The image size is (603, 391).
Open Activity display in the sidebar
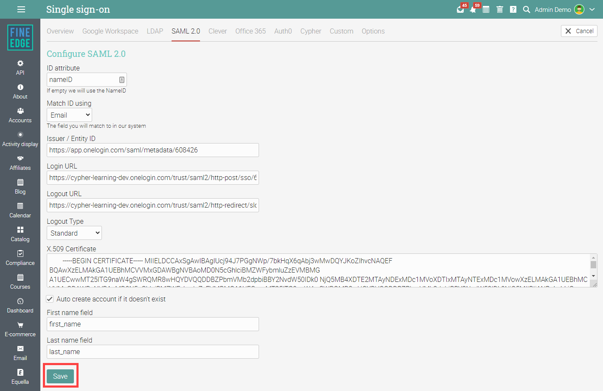click(x=20, y=139)
